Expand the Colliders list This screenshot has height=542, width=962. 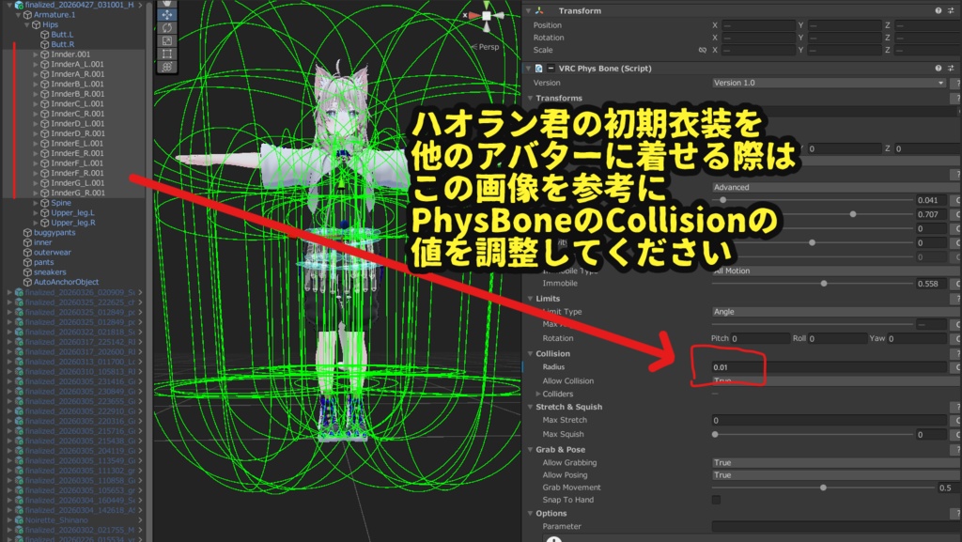pyautogui.click(x=536, y=394)
